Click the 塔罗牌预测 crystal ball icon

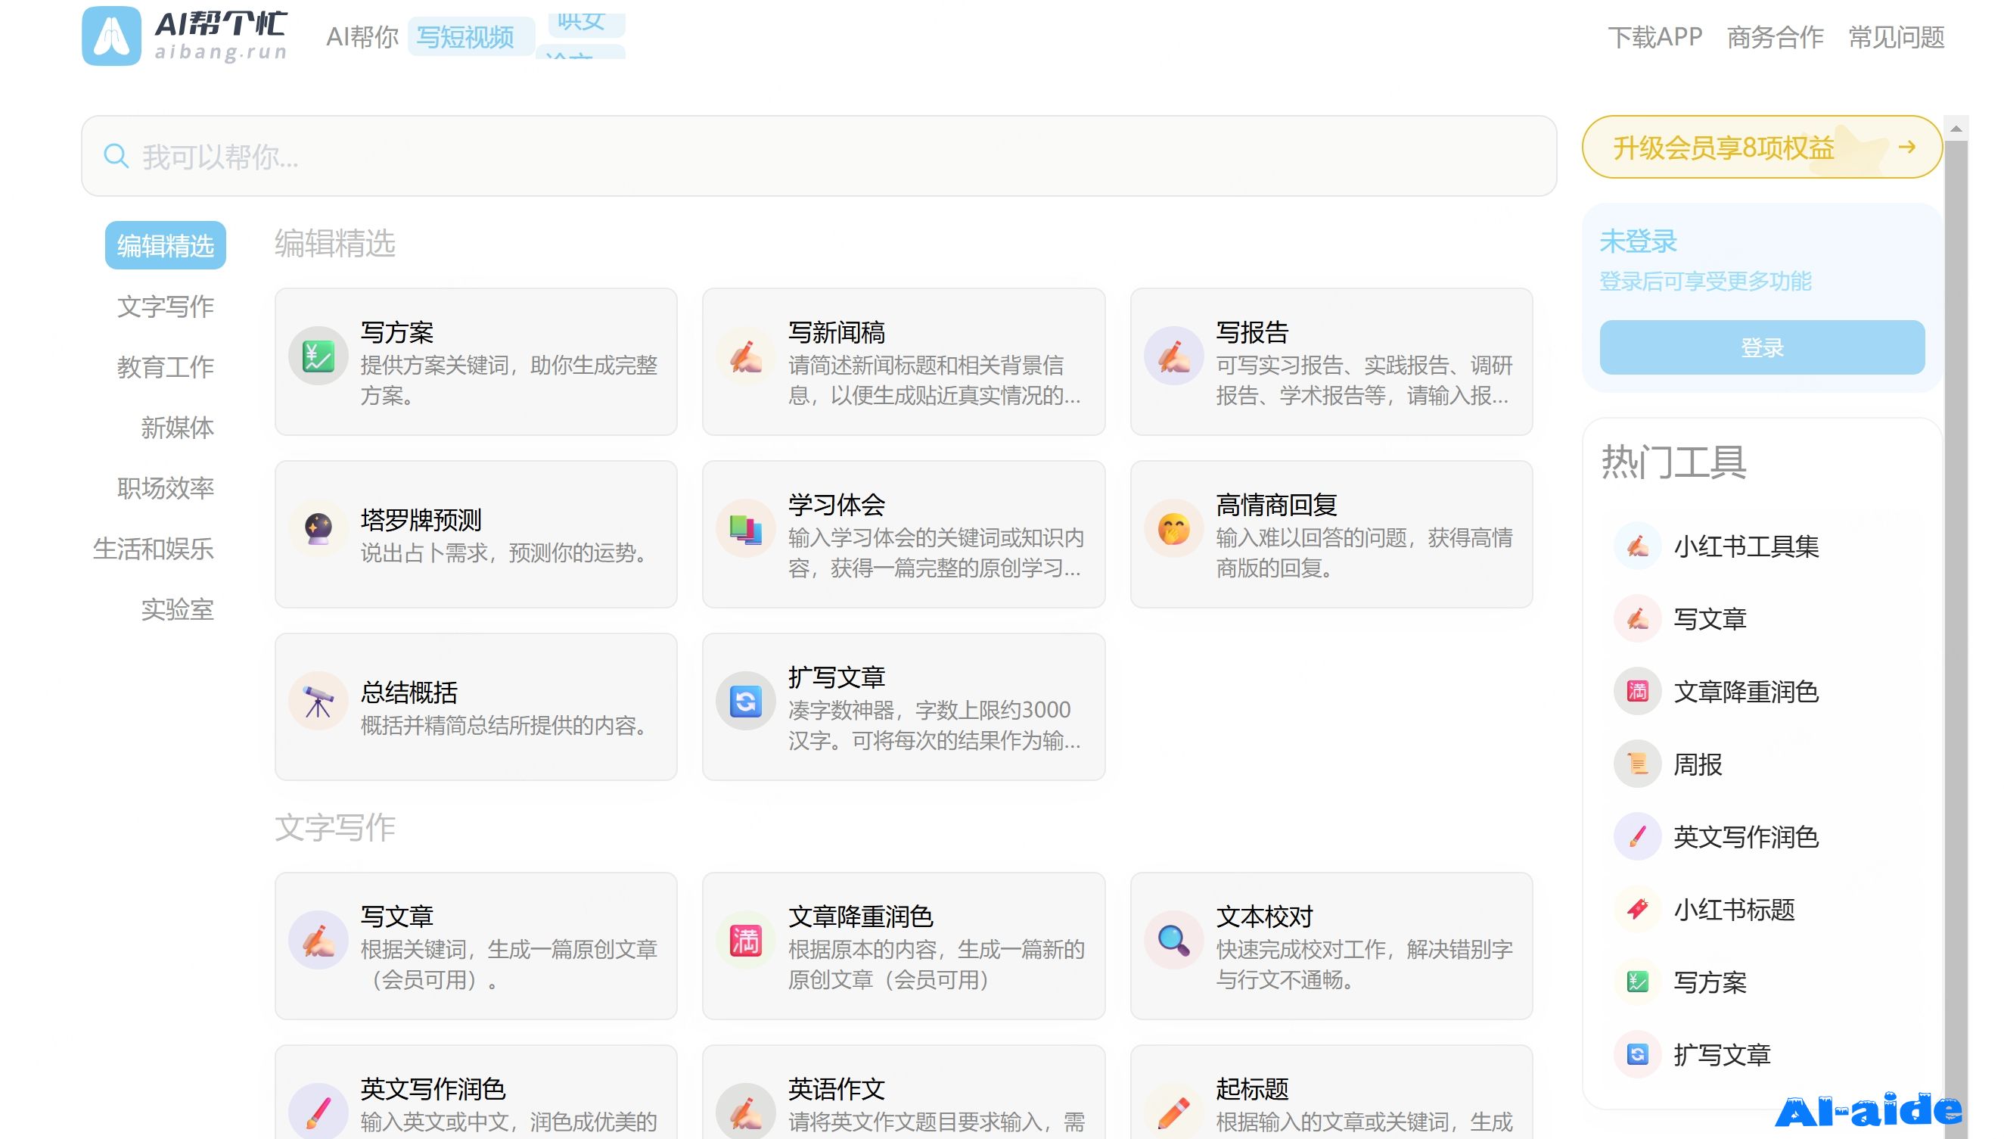[x=318, y=529]
